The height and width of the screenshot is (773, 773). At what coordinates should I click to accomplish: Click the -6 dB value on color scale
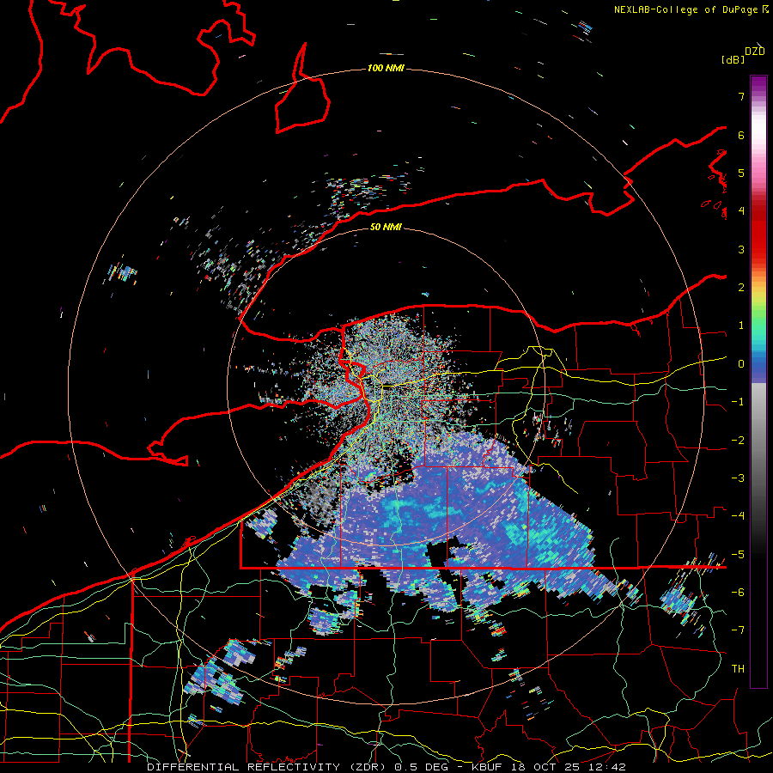(x=738, y=593)
